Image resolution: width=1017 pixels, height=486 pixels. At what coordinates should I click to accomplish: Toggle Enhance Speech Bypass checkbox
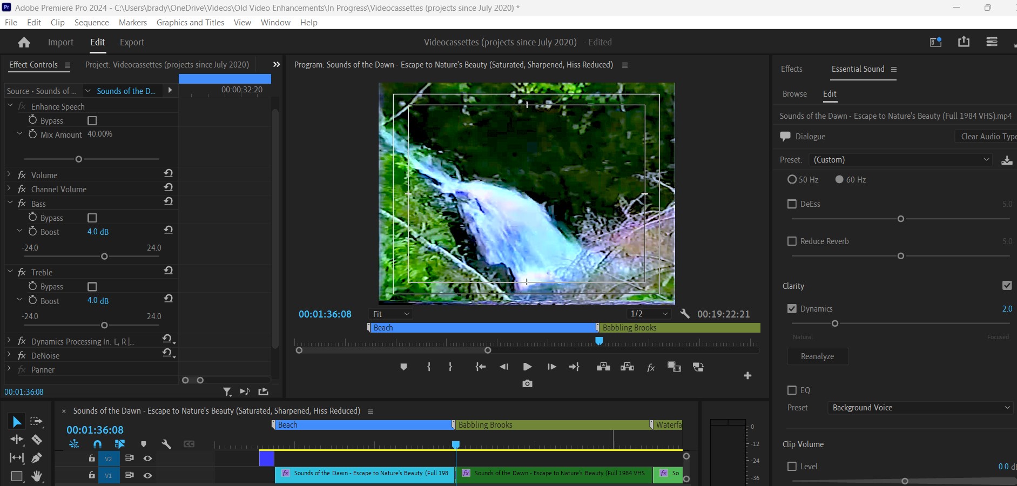[x=92, y=120]
